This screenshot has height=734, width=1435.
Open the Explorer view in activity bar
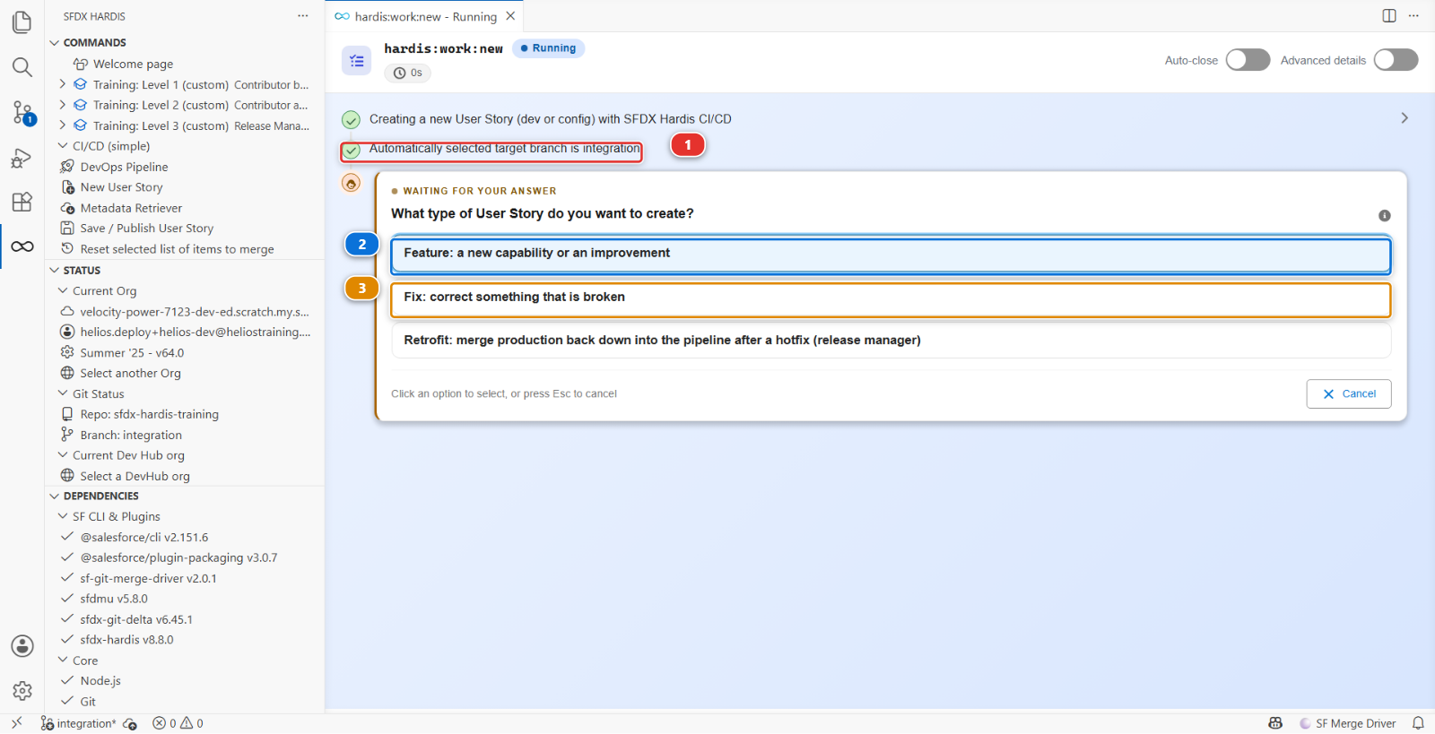click(22, 22)
